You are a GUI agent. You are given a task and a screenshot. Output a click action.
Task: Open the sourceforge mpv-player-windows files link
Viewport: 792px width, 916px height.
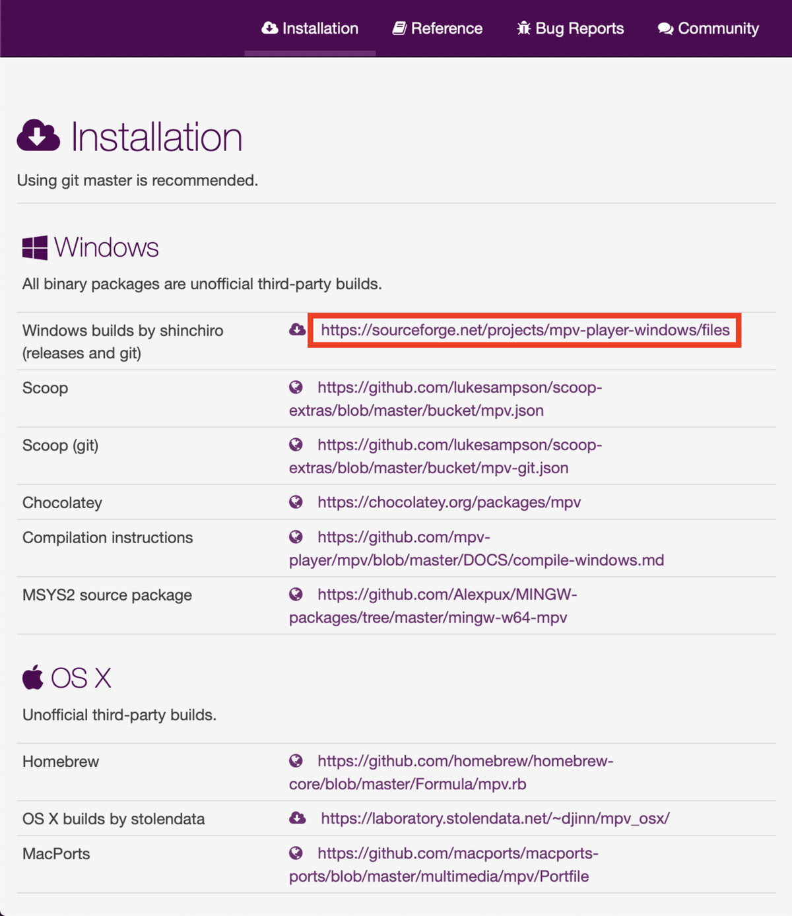[x=525, y=330]
